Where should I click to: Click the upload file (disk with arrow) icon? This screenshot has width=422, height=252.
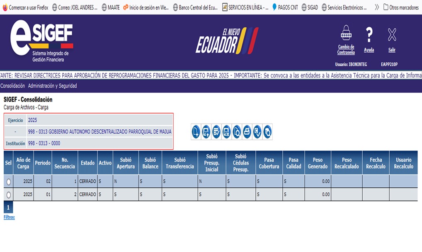pos(206,132)
